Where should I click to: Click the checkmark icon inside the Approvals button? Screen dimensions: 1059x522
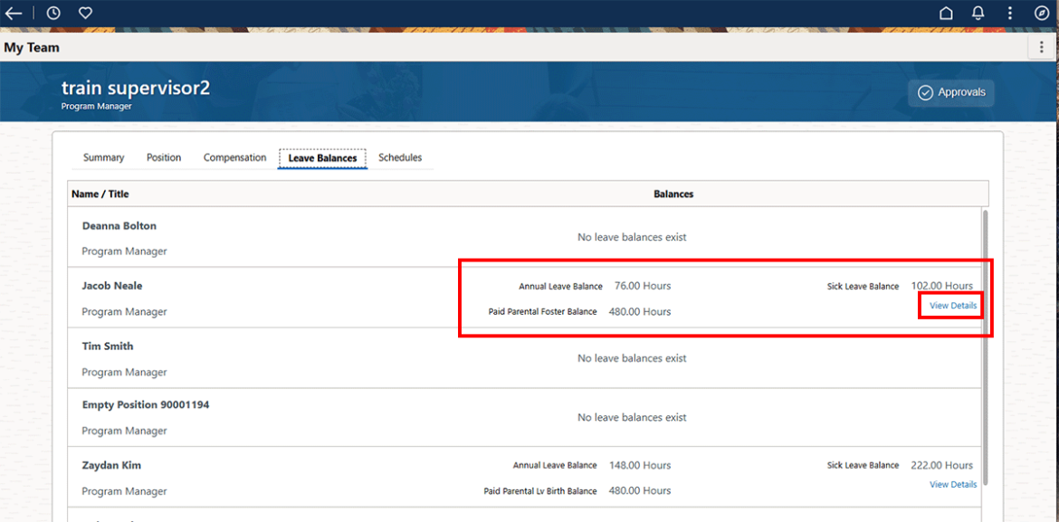(x=925, y=91)
